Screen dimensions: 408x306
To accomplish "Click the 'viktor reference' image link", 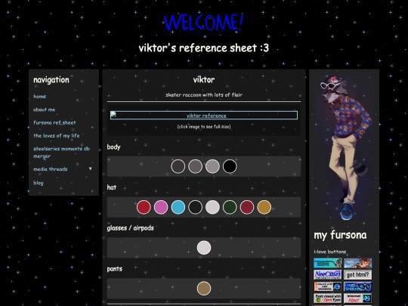I will coord(204,116).
